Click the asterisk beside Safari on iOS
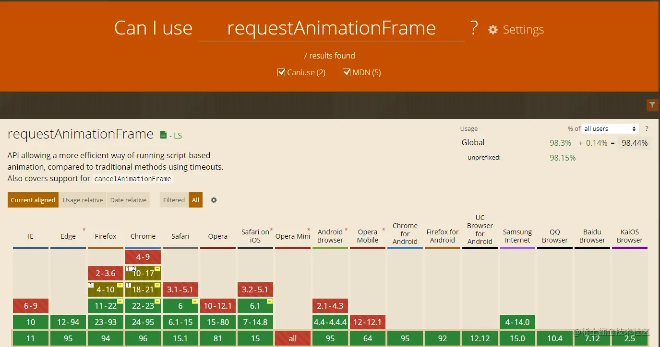 [271, 230]
